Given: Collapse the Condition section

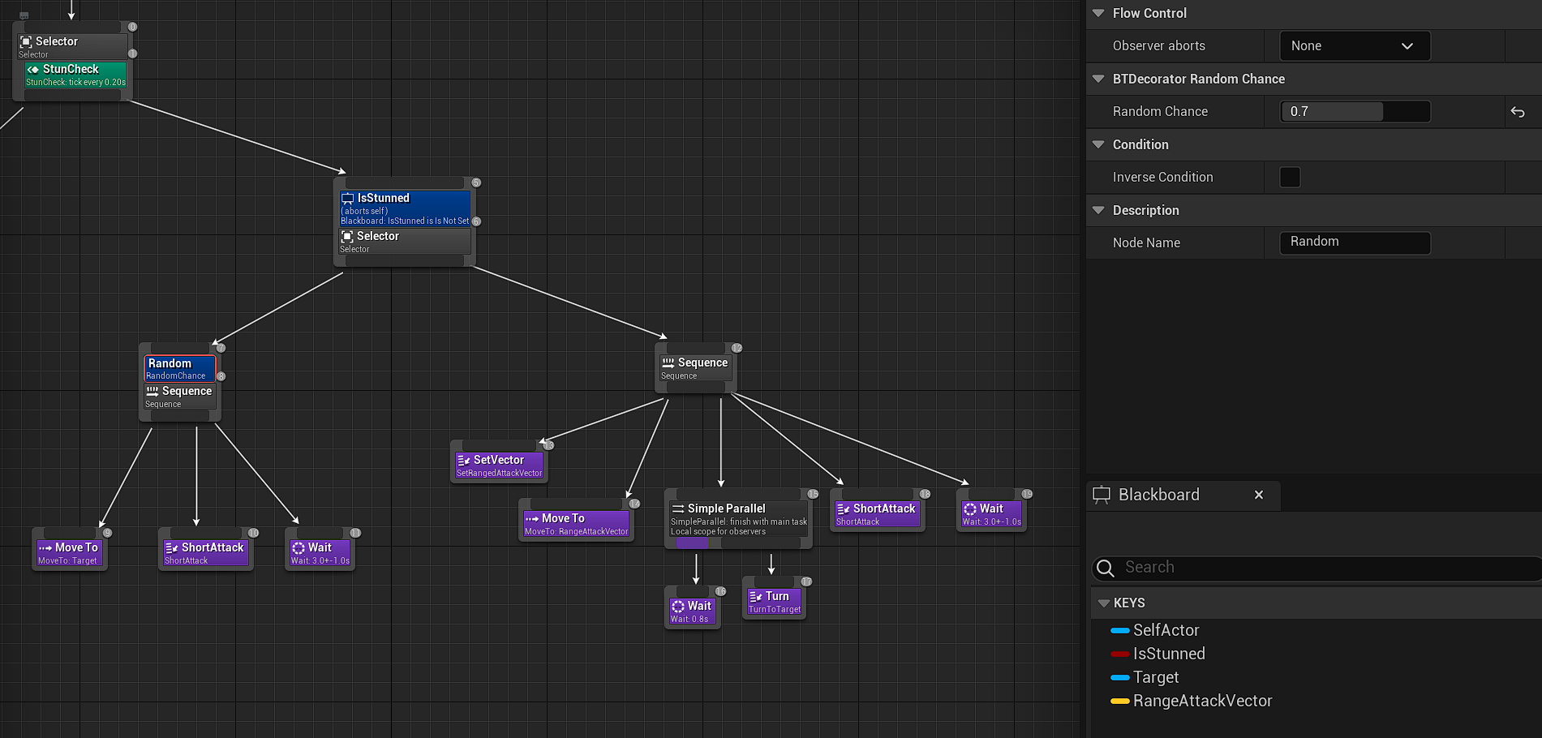Looking at the screenshot, I should point(1098,144).
